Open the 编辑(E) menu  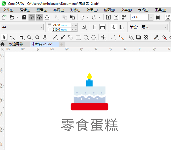point(25,10)
